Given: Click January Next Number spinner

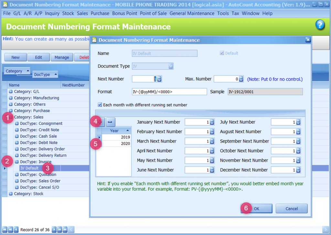Looking at the screenshot, I should click(x=212, y=122).
